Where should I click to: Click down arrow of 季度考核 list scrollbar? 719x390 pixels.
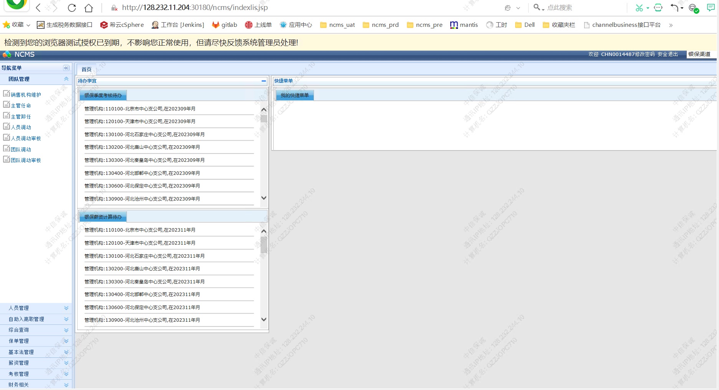tap(264, 198)
